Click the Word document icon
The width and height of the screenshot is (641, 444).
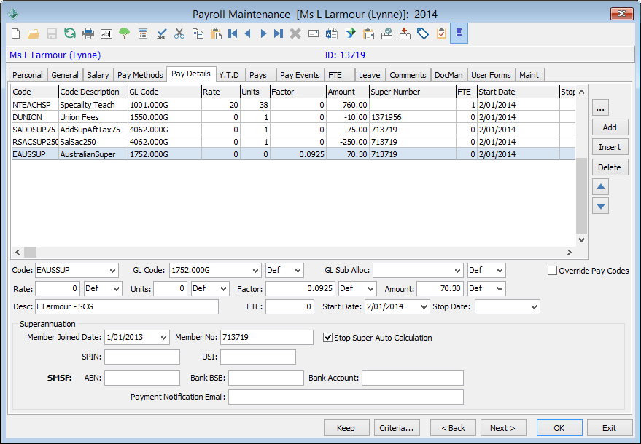(332, 33)
